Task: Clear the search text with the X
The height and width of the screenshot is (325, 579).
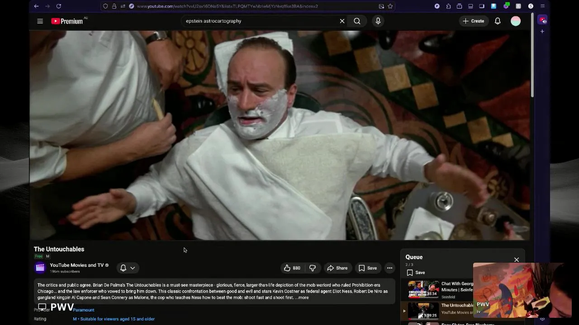Action: 342,21
